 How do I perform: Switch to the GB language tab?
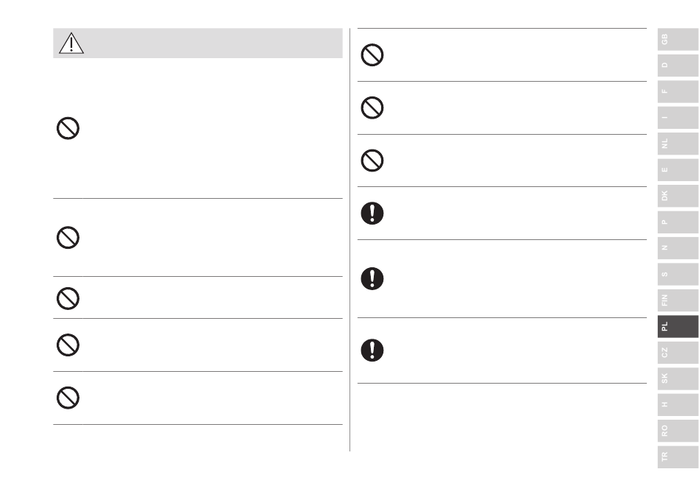pyautogui.click(x=678, y=39)
